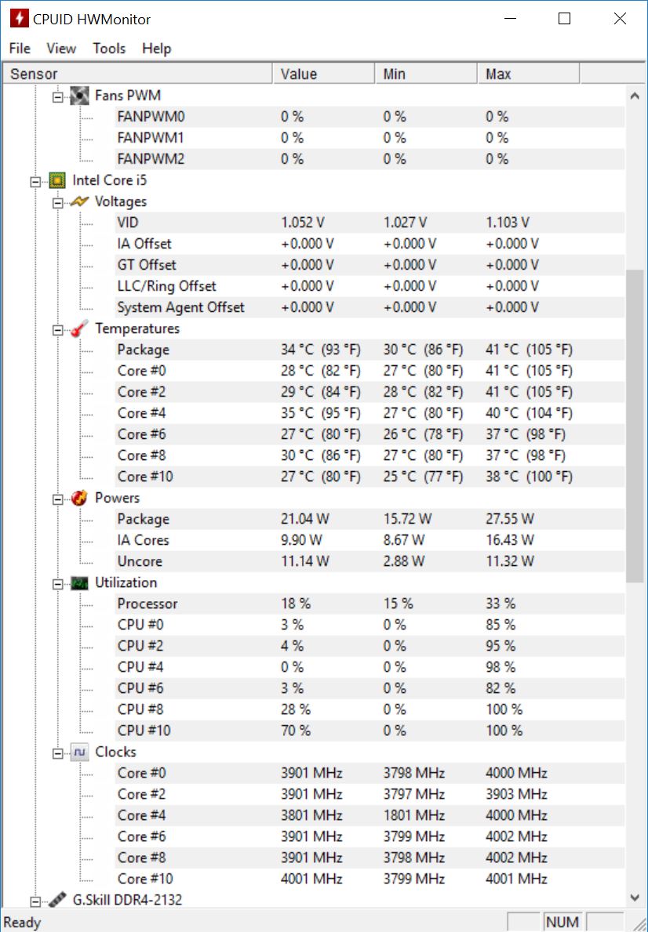The image size is (648, 932).
Task: Click the Sensor column header
Action: (x=34, y=74)
